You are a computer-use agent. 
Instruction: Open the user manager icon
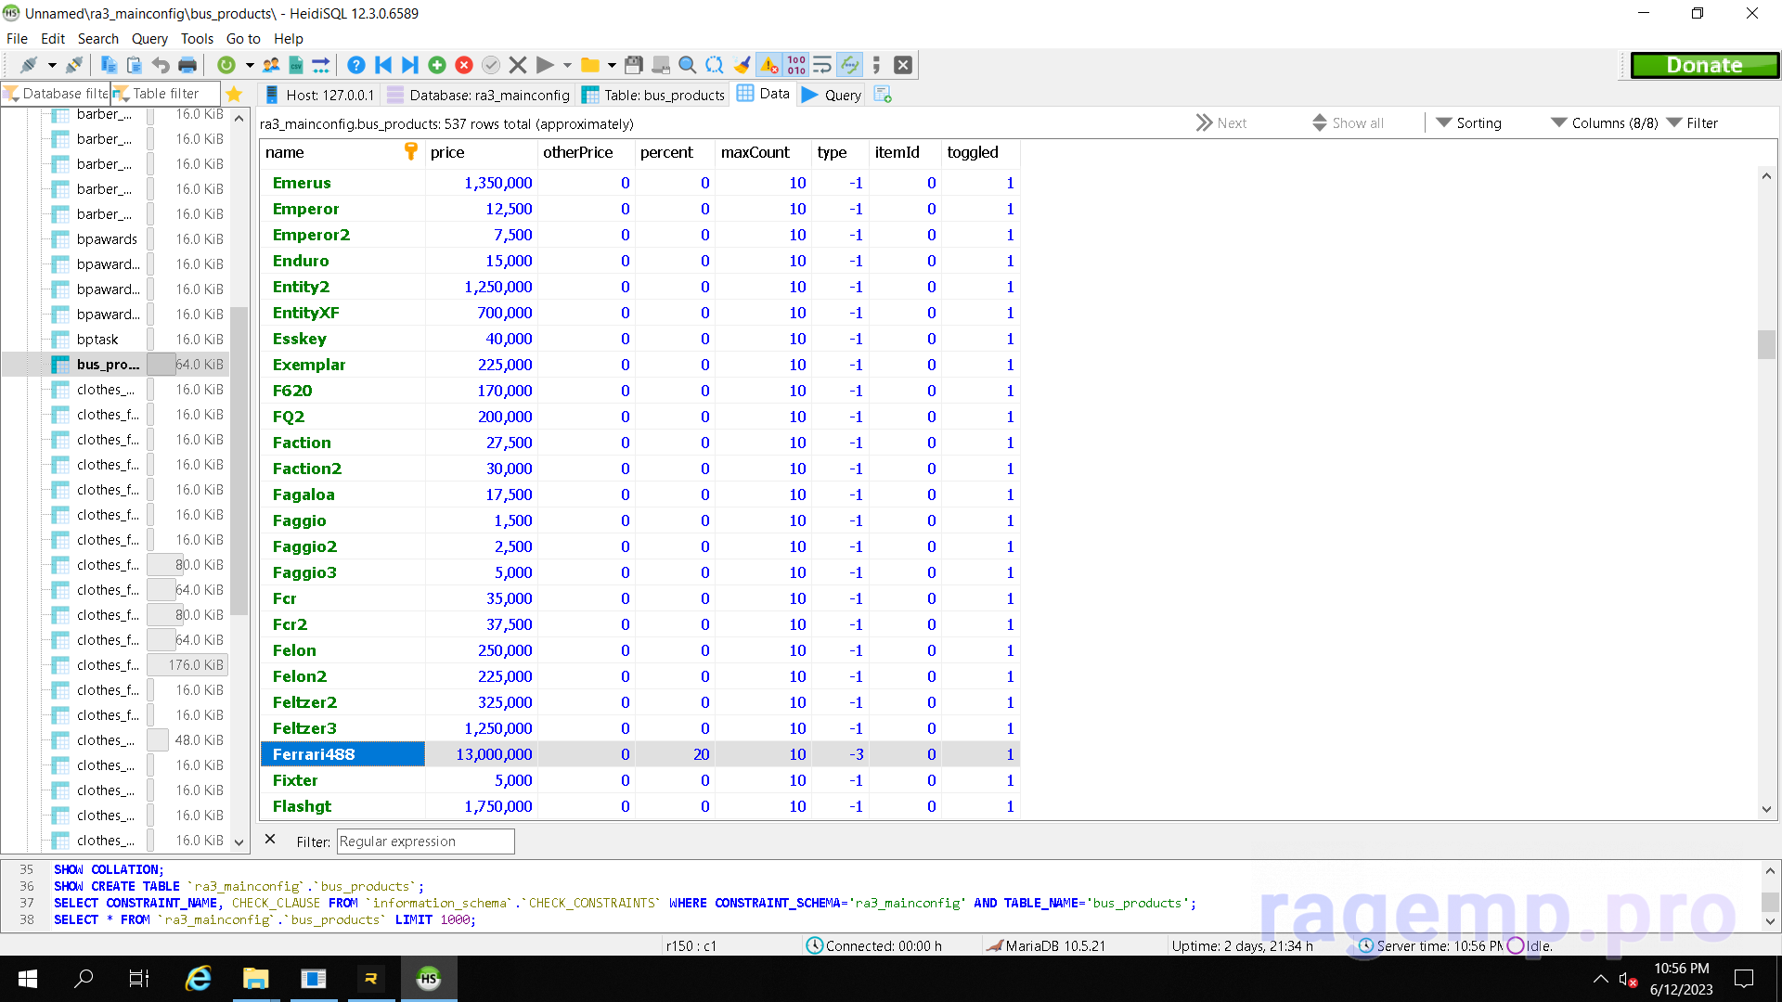pos(271,65)
